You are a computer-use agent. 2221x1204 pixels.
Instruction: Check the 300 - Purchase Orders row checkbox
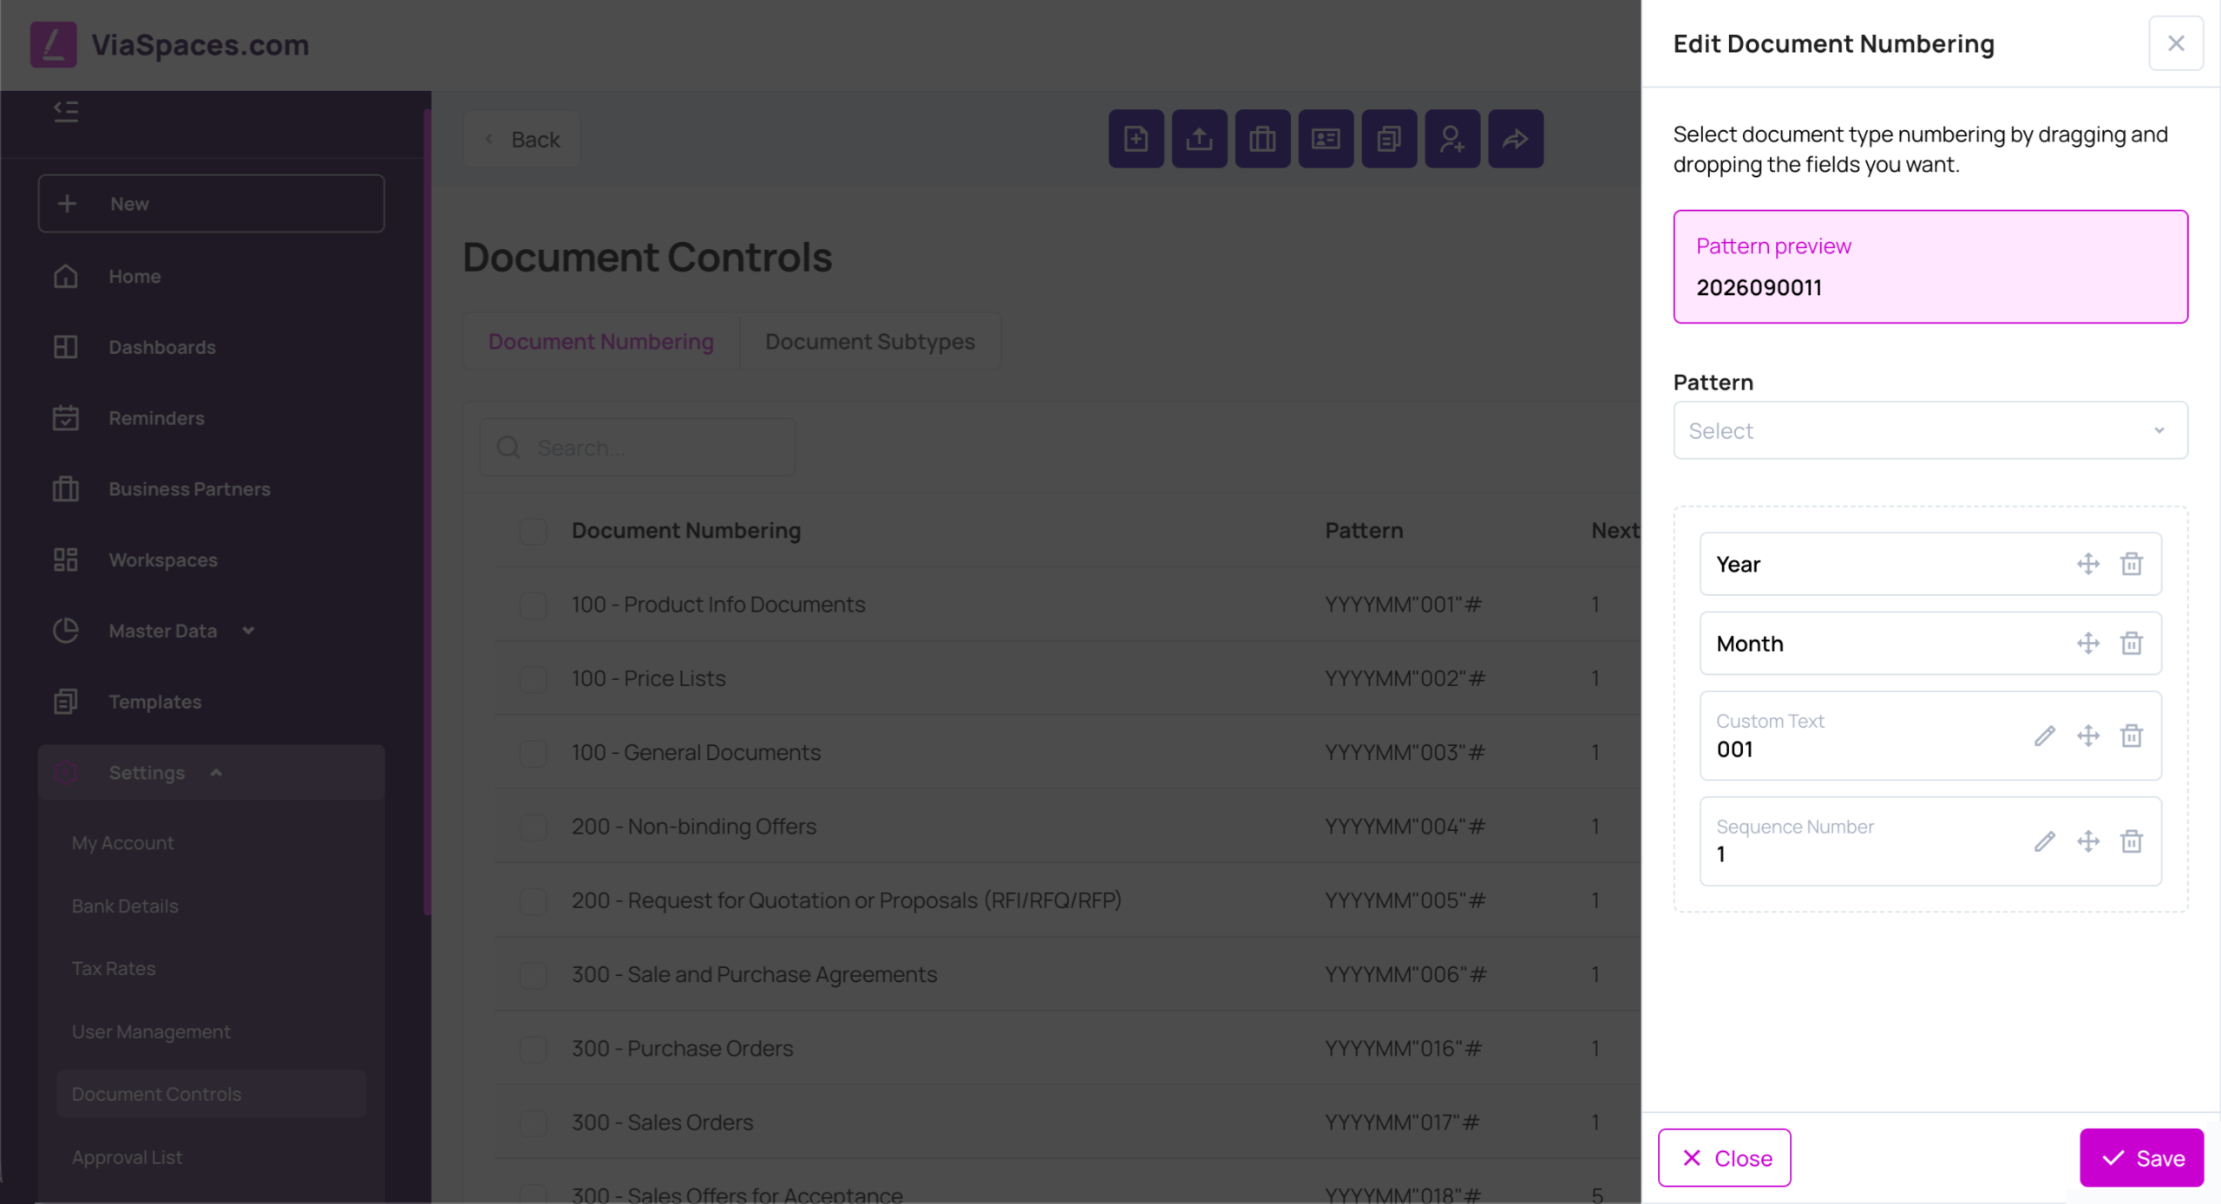(533, 1048)
